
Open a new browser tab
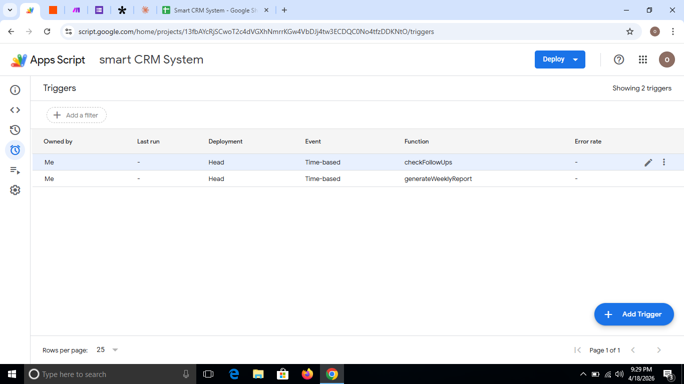click(284, 10)
